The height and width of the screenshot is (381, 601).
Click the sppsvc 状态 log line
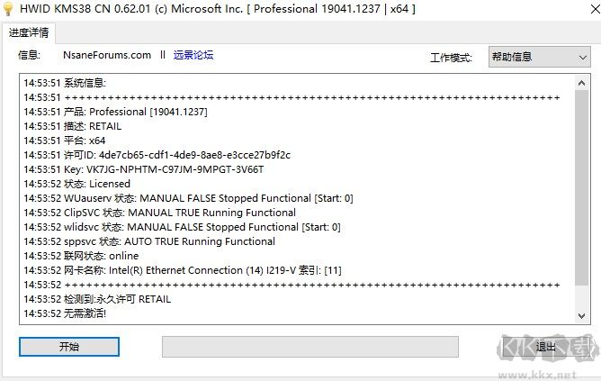[149, 241]
